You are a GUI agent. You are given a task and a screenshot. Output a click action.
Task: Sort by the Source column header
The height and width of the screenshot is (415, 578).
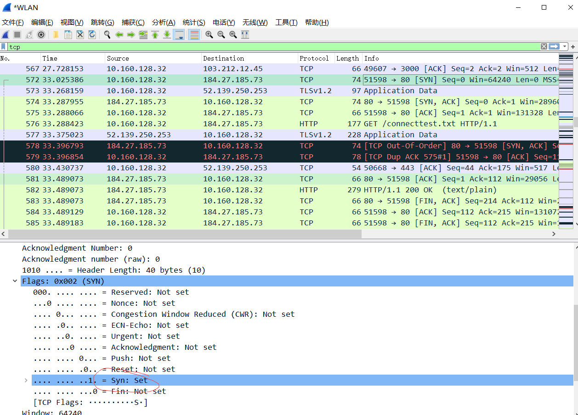coord(153,58)
